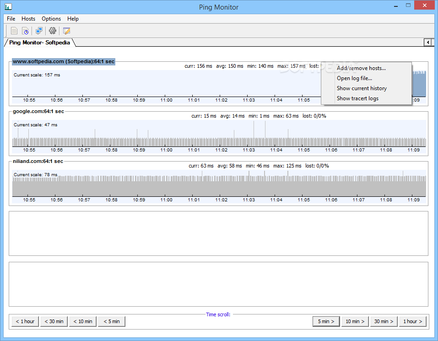Click 'curr: 15 ms' in the google.com stats

pos(204,116)
